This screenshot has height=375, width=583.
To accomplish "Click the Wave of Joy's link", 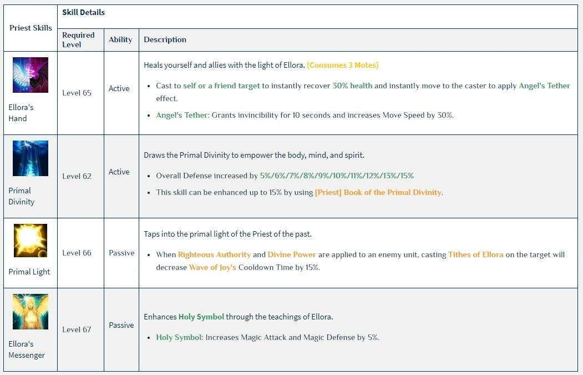I will (212, 267).
